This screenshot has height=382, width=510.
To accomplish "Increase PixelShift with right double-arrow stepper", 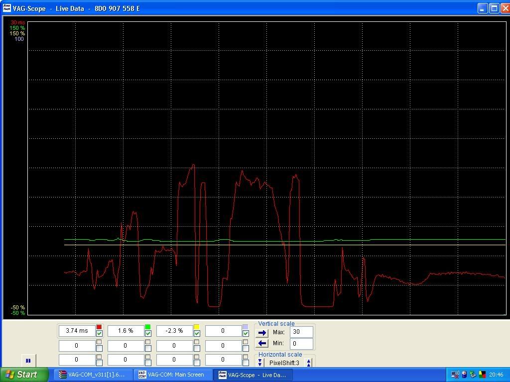I will [309, 363].
